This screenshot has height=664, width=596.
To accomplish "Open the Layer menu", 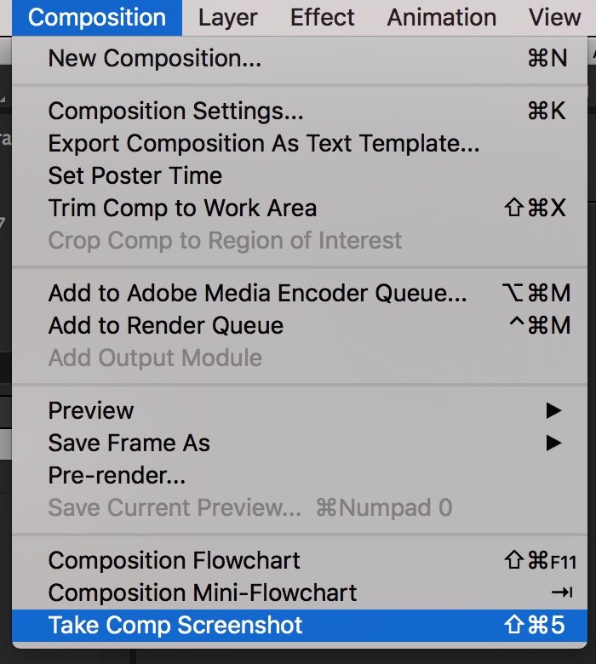I will pos(227,17).
